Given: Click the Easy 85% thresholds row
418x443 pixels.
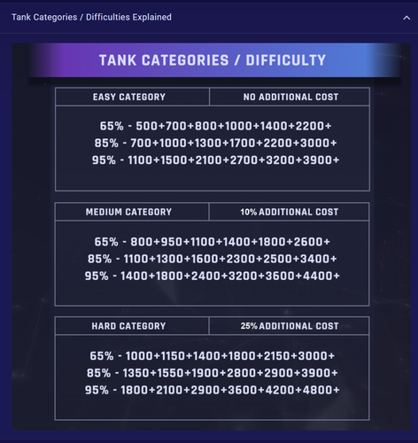Looking at the screenshot, I should (215, 144).
